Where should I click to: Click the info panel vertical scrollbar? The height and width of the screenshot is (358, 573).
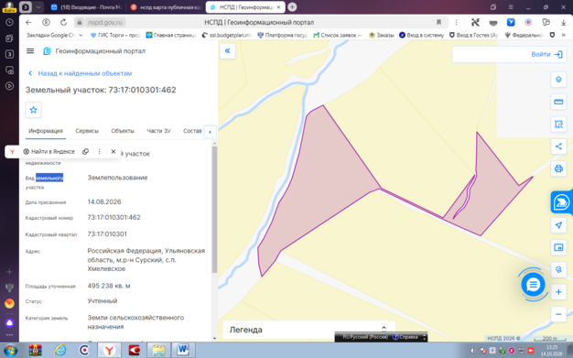click(x=214, y=209)
